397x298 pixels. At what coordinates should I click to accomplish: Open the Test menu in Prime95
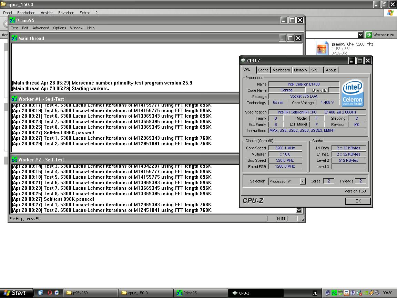pyautogui.click(x=14, y=28)
